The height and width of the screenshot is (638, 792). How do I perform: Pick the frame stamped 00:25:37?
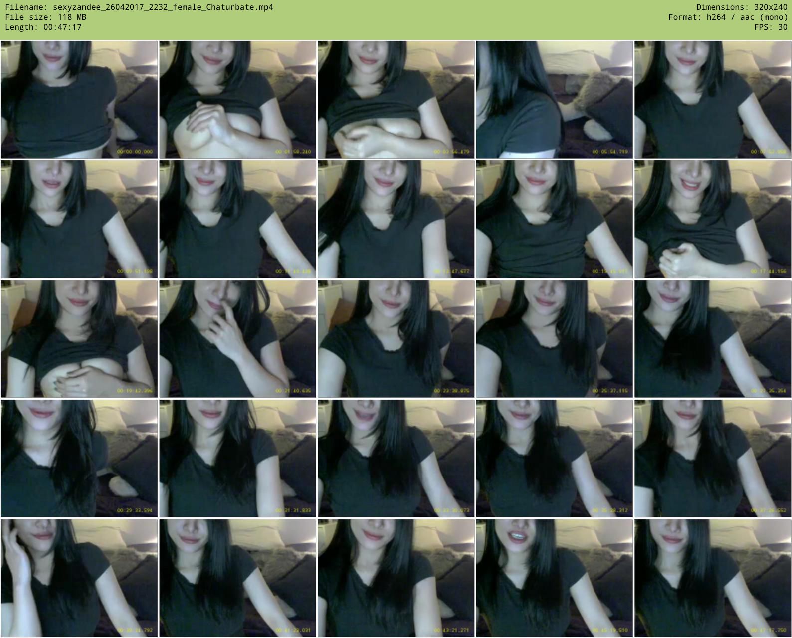tap(555, 339)
